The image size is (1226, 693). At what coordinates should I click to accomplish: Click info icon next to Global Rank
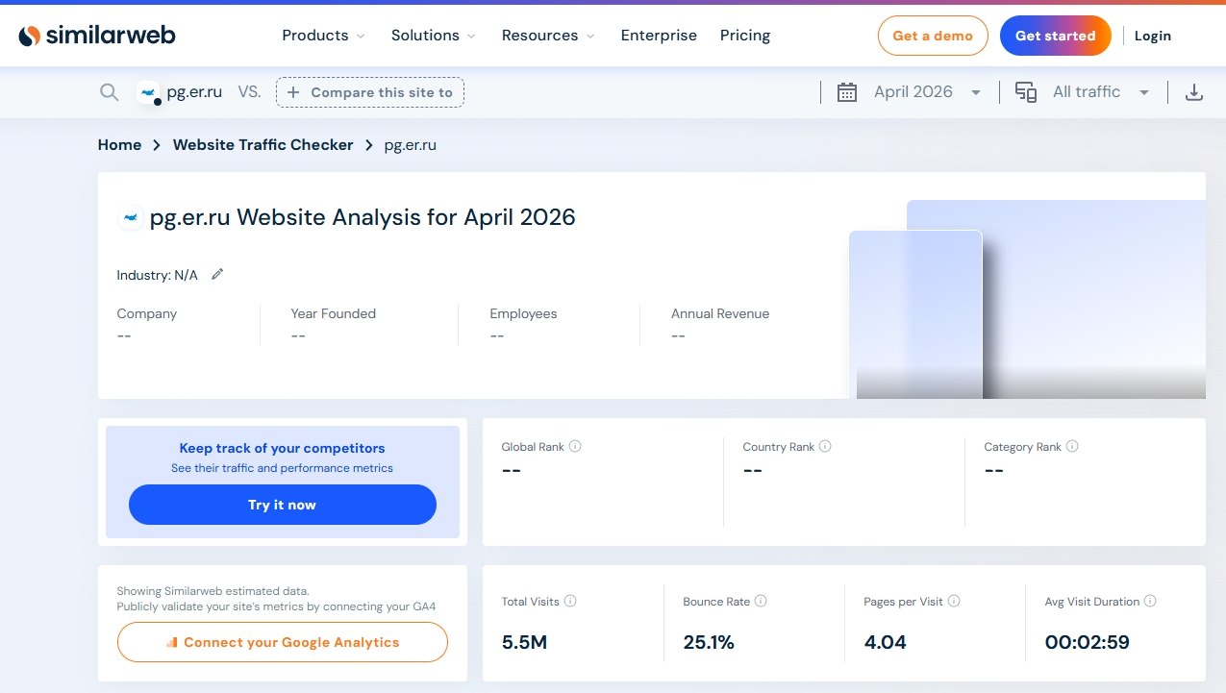[575, 447]
